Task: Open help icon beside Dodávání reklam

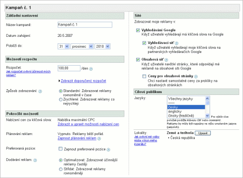Action: pyautogui.click(x=35, y=160)
